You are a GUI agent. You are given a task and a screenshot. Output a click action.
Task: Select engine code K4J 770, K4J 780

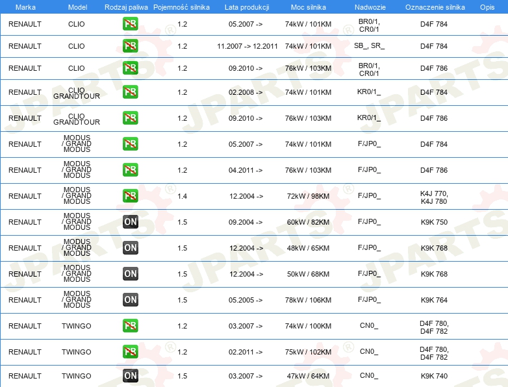(x=434, y=197)
